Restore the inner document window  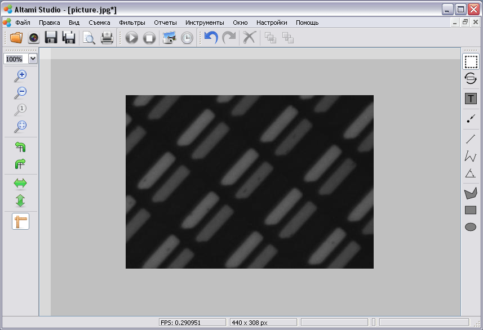[x=465, y=22]
